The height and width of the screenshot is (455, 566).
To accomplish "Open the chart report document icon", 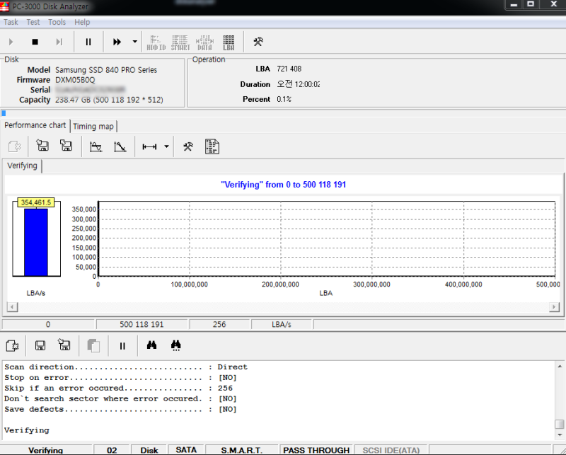I will pos(212,146).
